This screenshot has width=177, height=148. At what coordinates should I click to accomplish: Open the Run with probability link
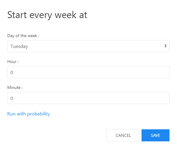coord(29,114)
